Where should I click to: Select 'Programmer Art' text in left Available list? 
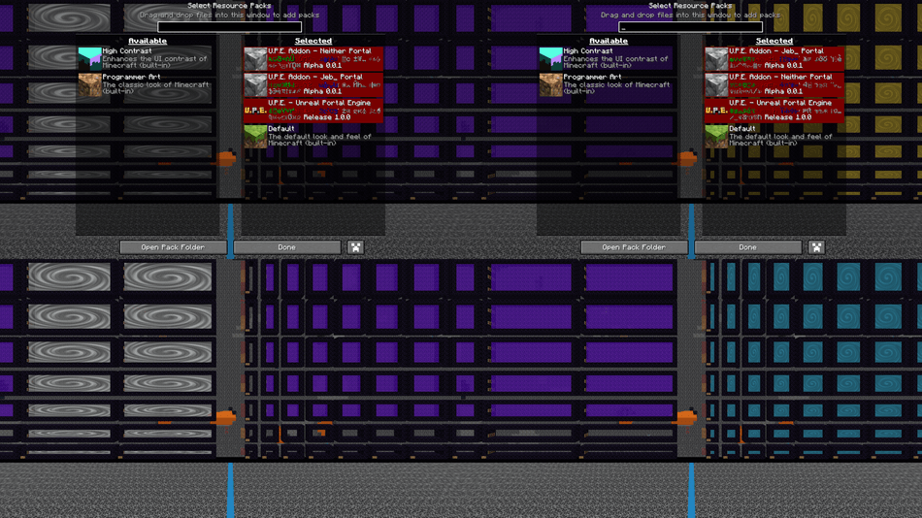coord(131,77)
